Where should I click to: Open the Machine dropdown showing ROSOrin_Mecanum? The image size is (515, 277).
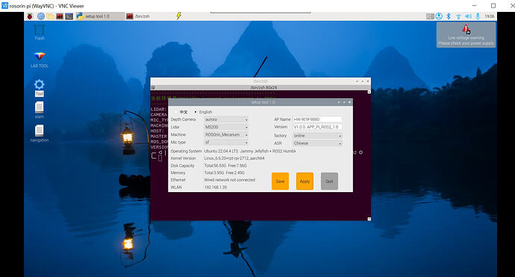coord(226,135)
